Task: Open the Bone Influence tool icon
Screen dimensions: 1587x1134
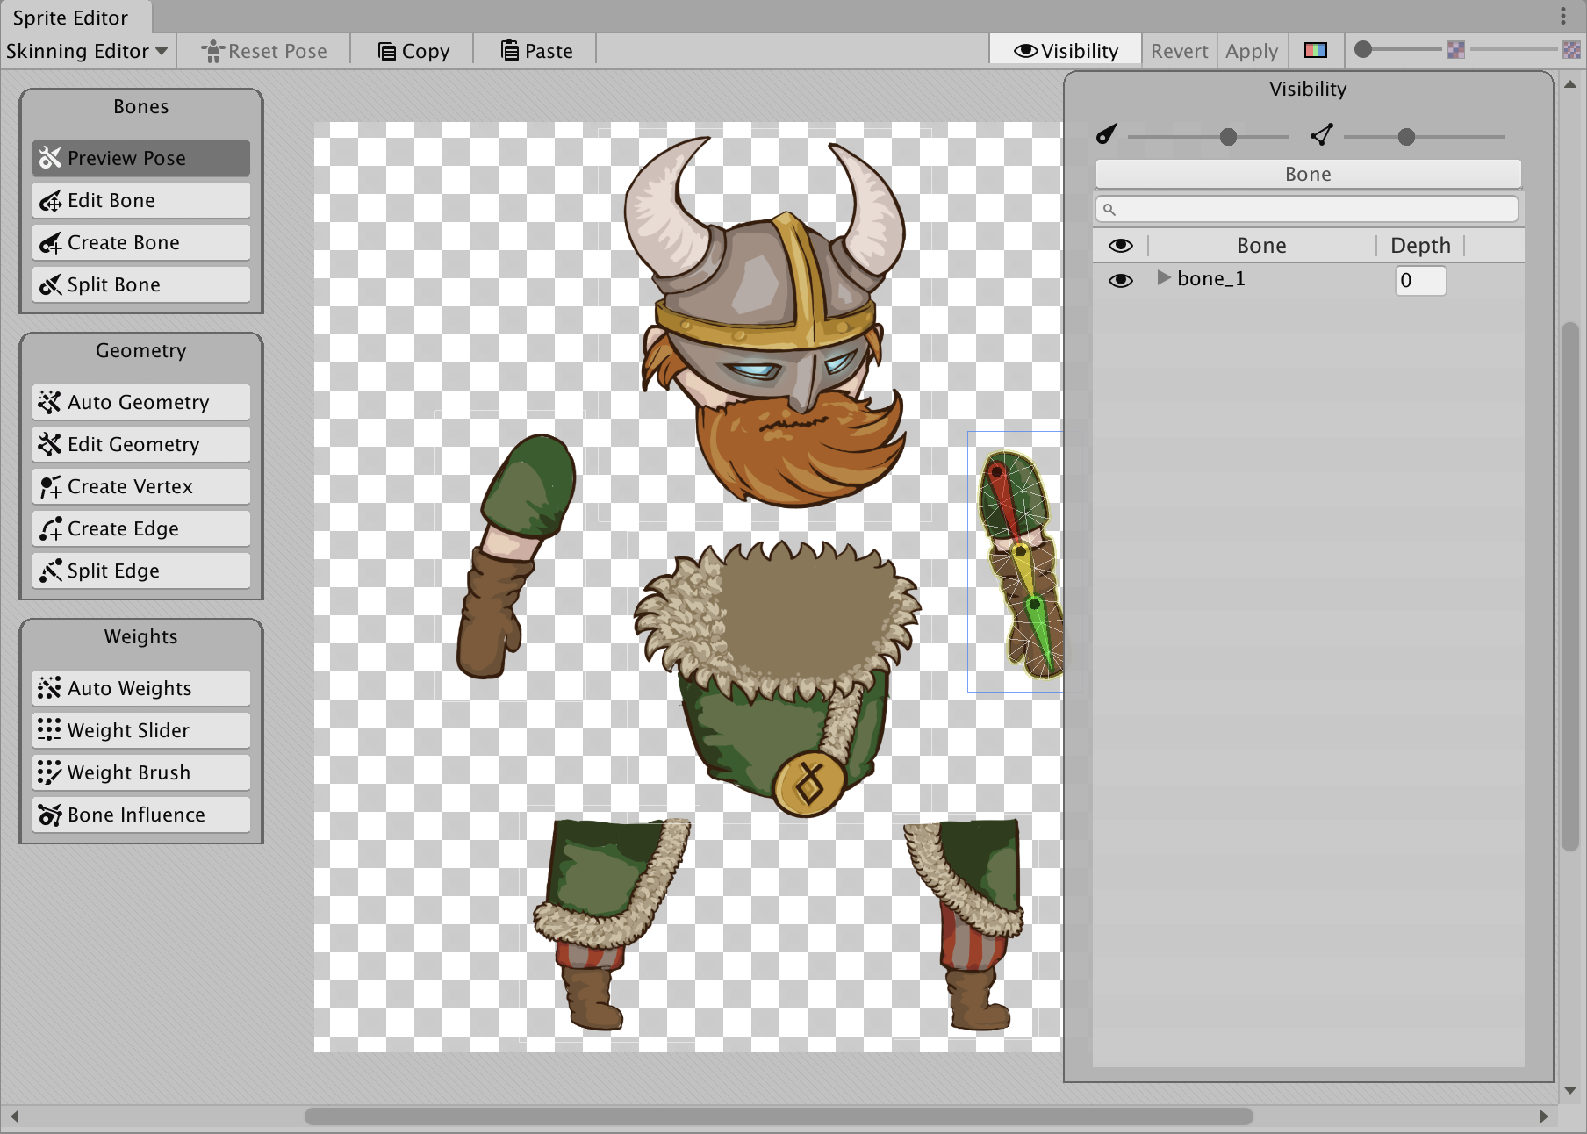Action: pos(50,815)
